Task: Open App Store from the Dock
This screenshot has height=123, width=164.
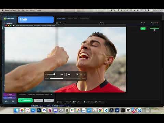Action: click(33, 110)
